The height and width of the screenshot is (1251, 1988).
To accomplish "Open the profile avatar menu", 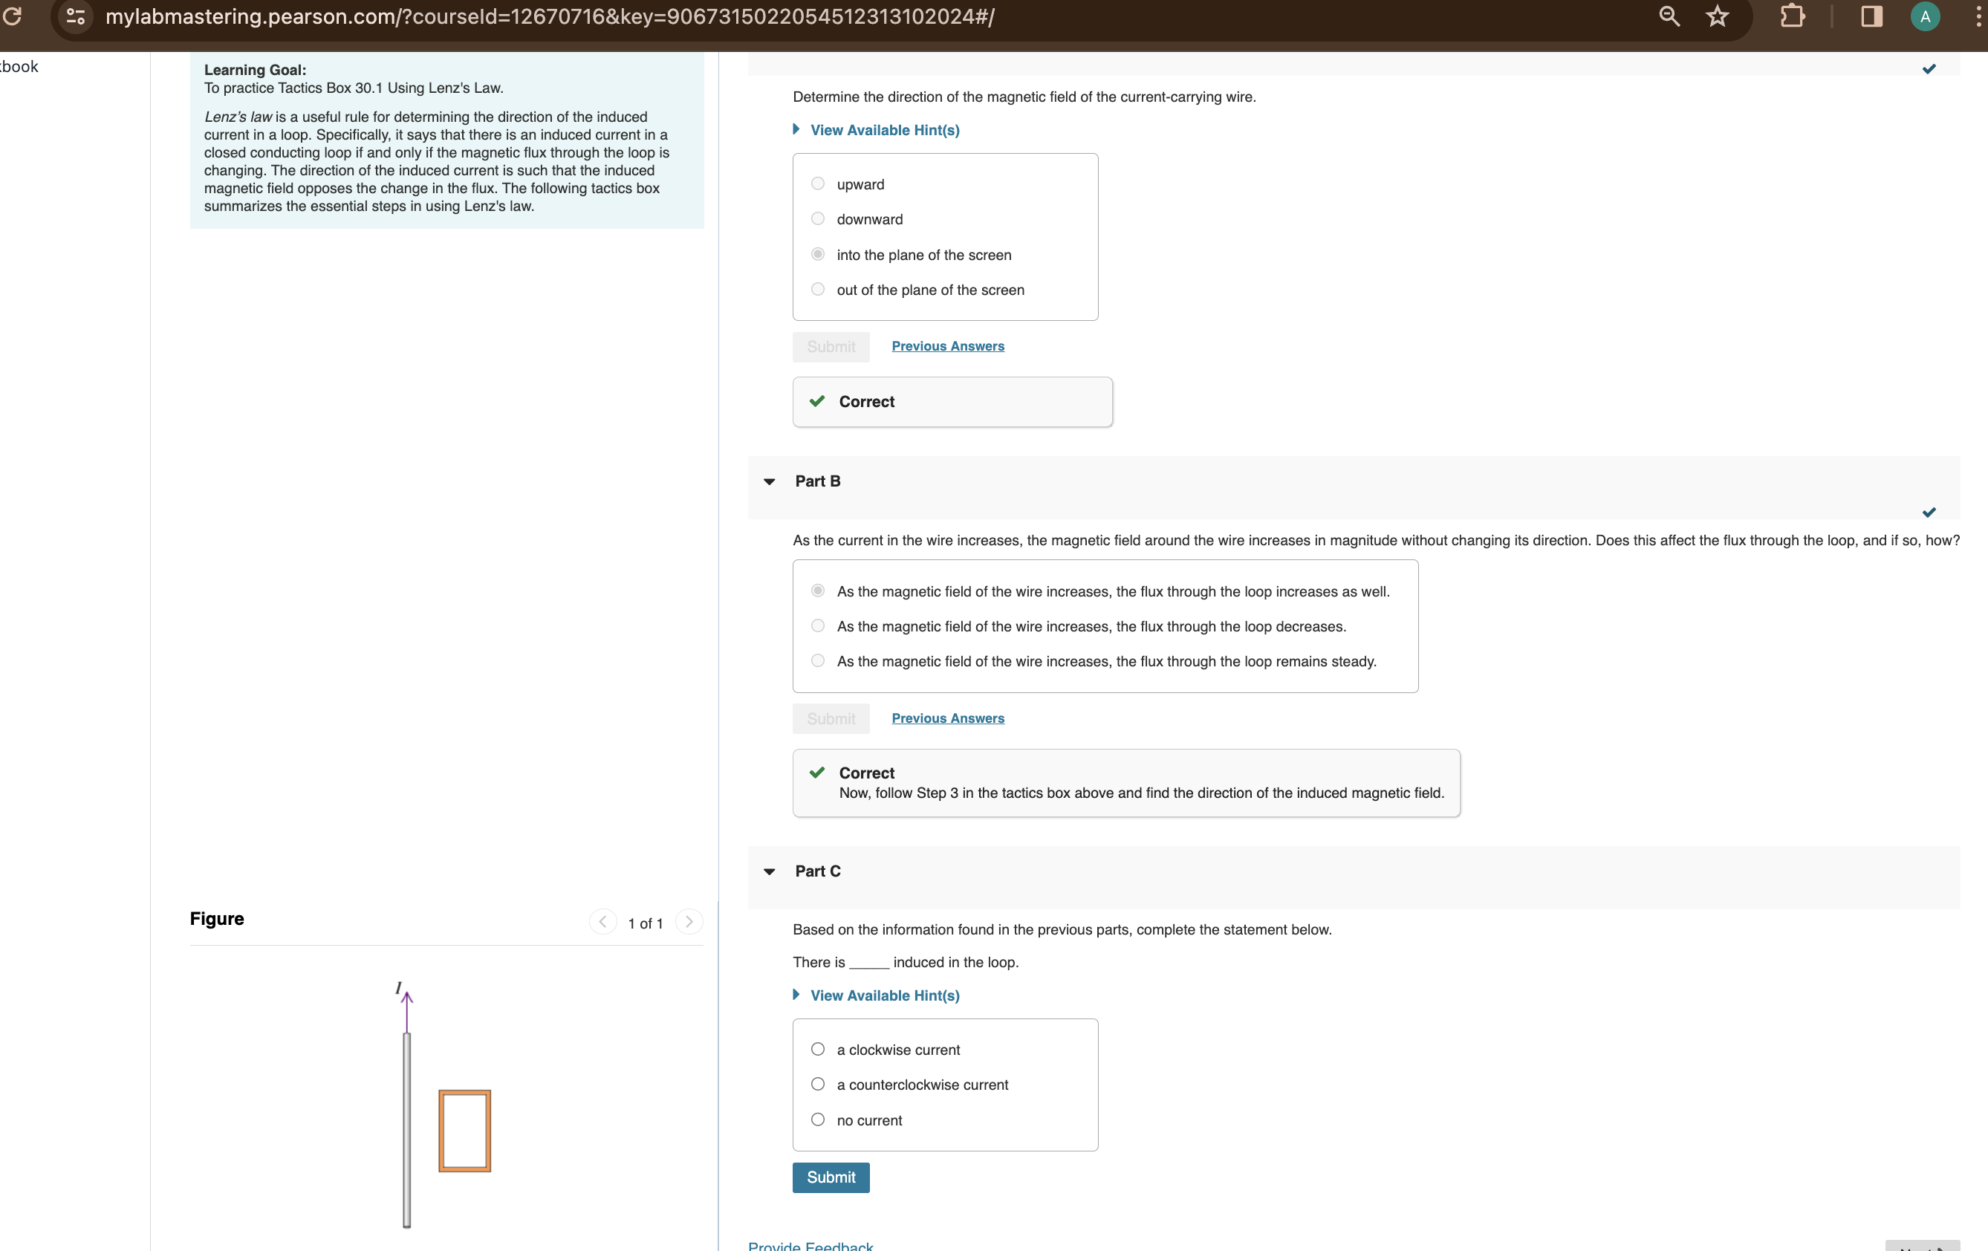I will coord(1924,16).
